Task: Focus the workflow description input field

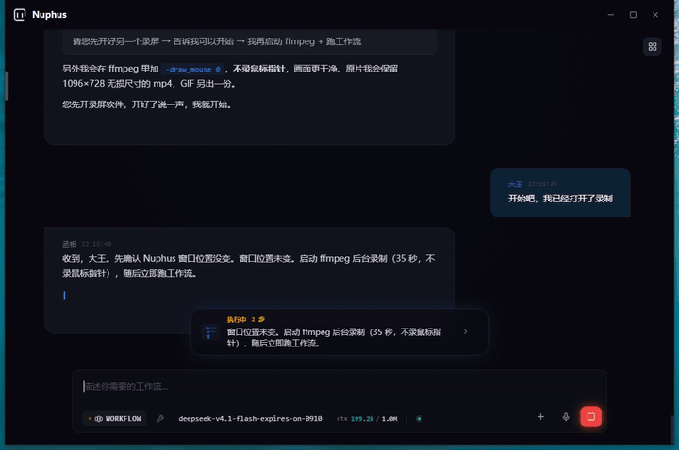Action: click(x=339, y=387)
